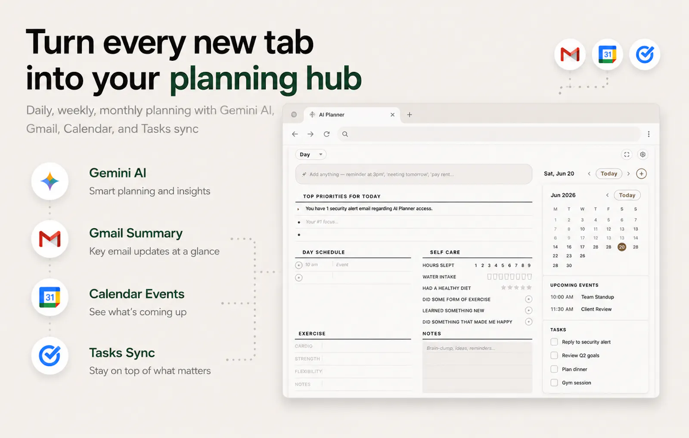Click the '10:00 AM' event time
This screenshot has height=438, width=689.
click(562, 297)
